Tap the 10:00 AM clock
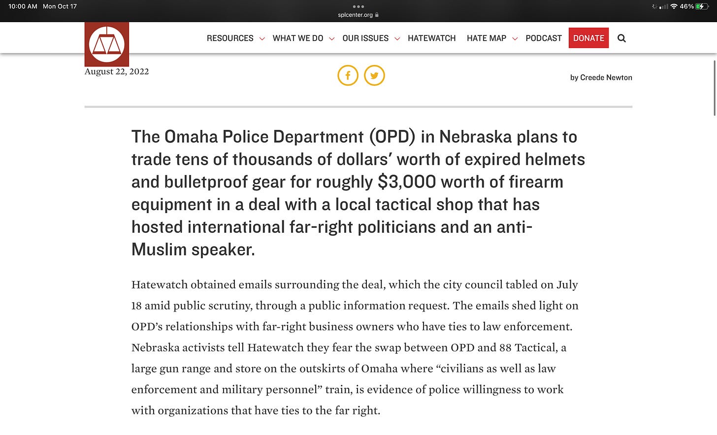 tap(23, 6)
